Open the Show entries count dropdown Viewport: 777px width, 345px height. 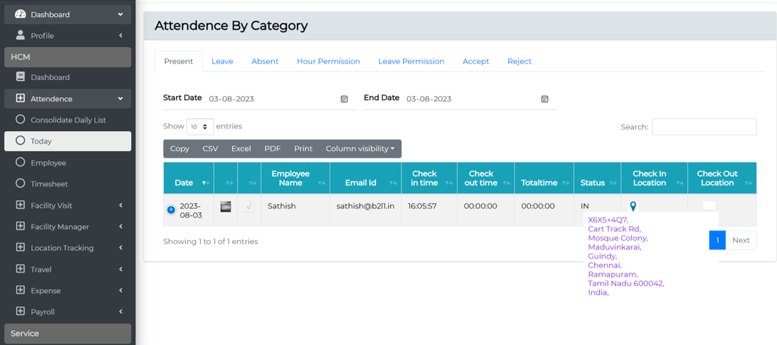point(199,126)
